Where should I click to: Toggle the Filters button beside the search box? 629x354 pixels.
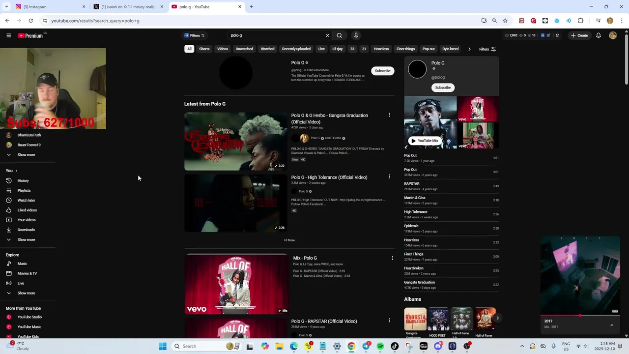(x=195, y=35)
